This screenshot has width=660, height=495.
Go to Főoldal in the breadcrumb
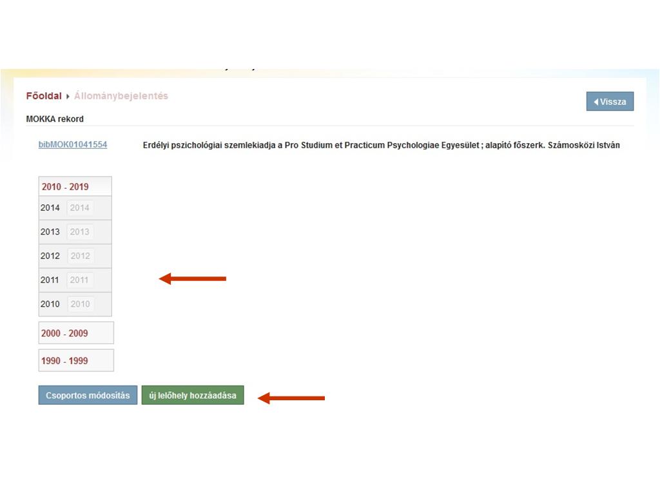(43, 96)
